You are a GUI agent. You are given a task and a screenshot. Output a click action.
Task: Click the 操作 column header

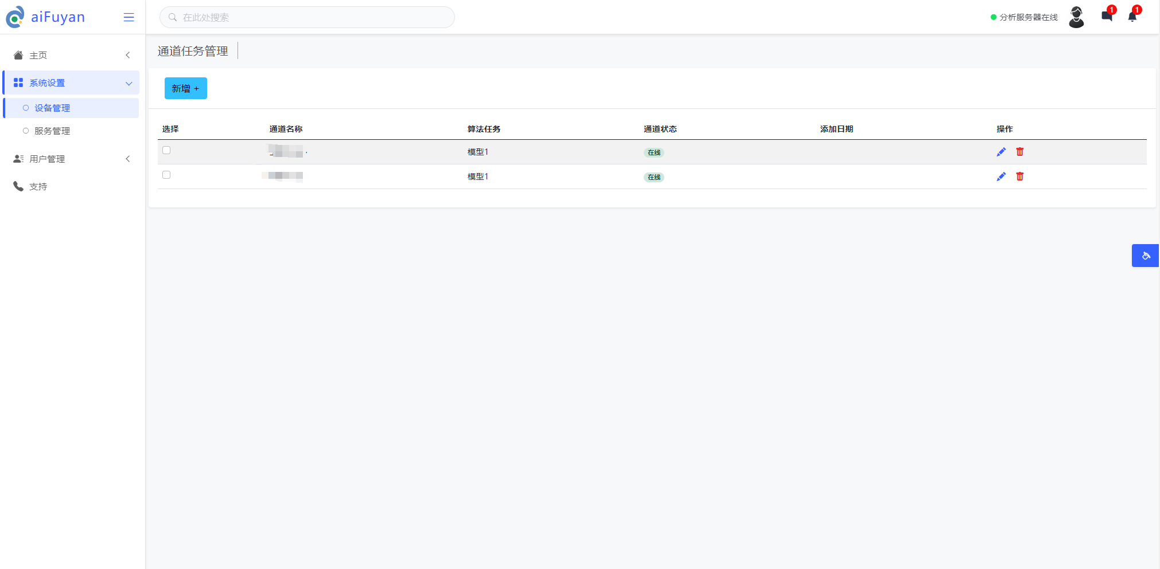pos(1005,129)
